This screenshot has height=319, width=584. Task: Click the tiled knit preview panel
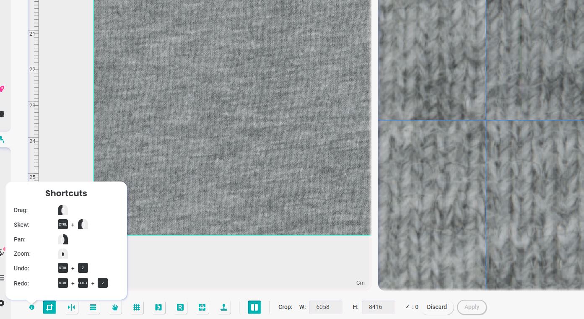[x=481, y=145]
